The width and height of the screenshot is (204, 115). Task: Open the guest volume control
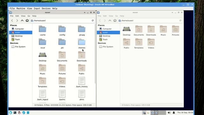coord(169,112)
